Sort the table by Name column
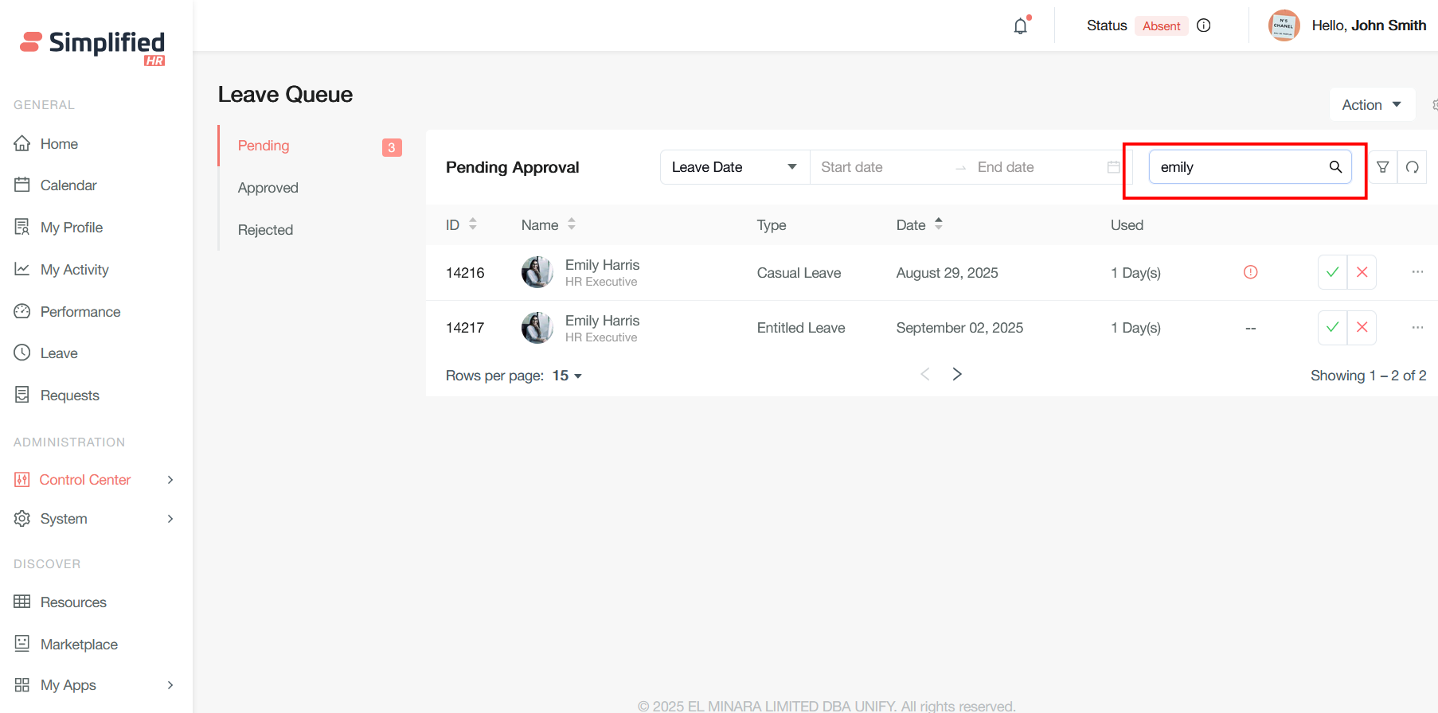Image resolution: width=1438 pixels, height=713 pixels. pos(571,224)
